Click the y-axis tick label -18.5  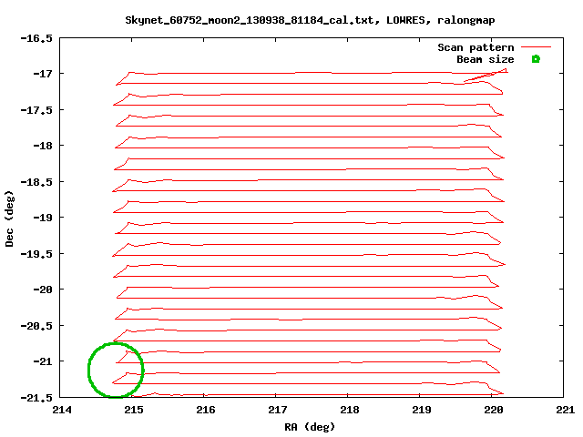coord(36,182)
